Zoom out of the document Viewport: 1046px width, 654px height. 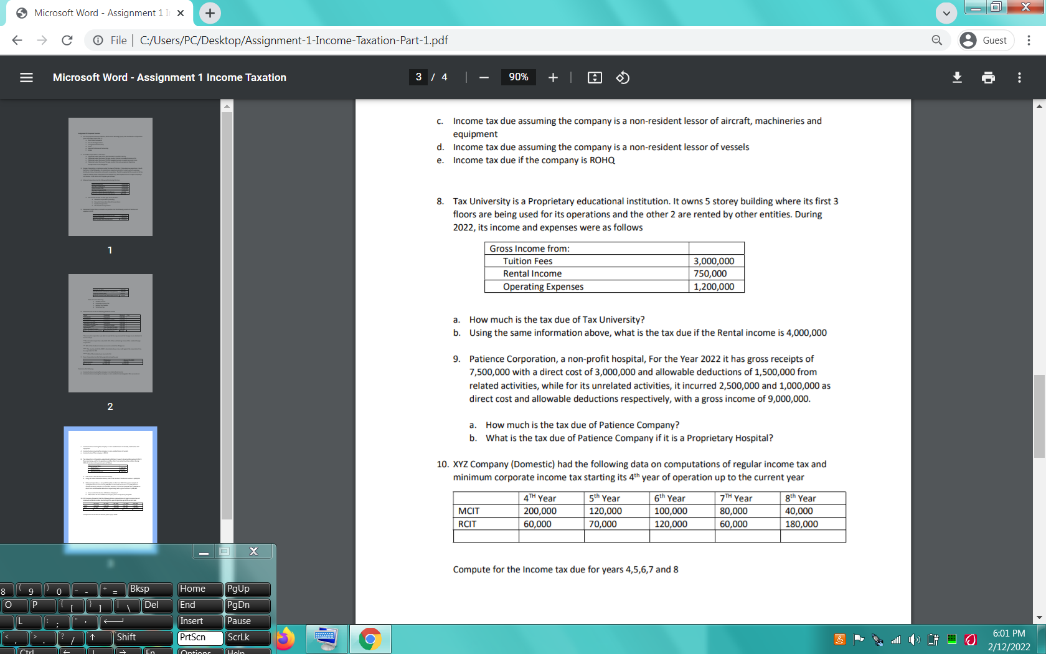484,77
